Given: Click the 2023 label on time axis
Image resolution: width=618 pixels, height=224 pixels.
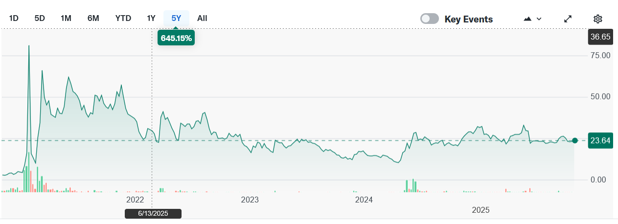Looking at the screenshot, I should 250,200.
